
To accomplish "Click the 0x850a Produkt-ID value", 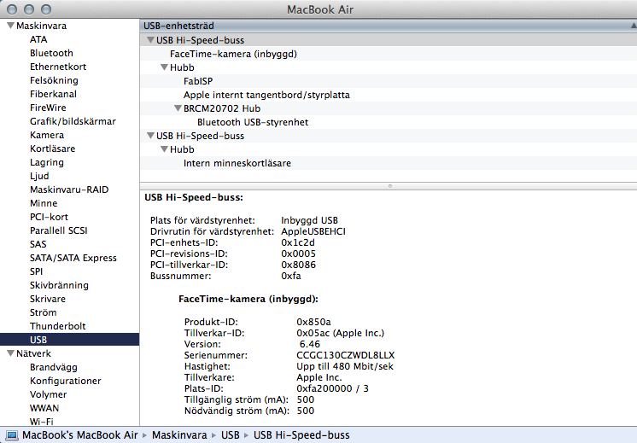I will coord(313,322).
